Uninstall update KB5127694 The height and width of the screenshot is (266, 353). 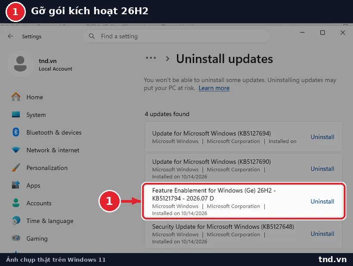click(x=322, y=137)
